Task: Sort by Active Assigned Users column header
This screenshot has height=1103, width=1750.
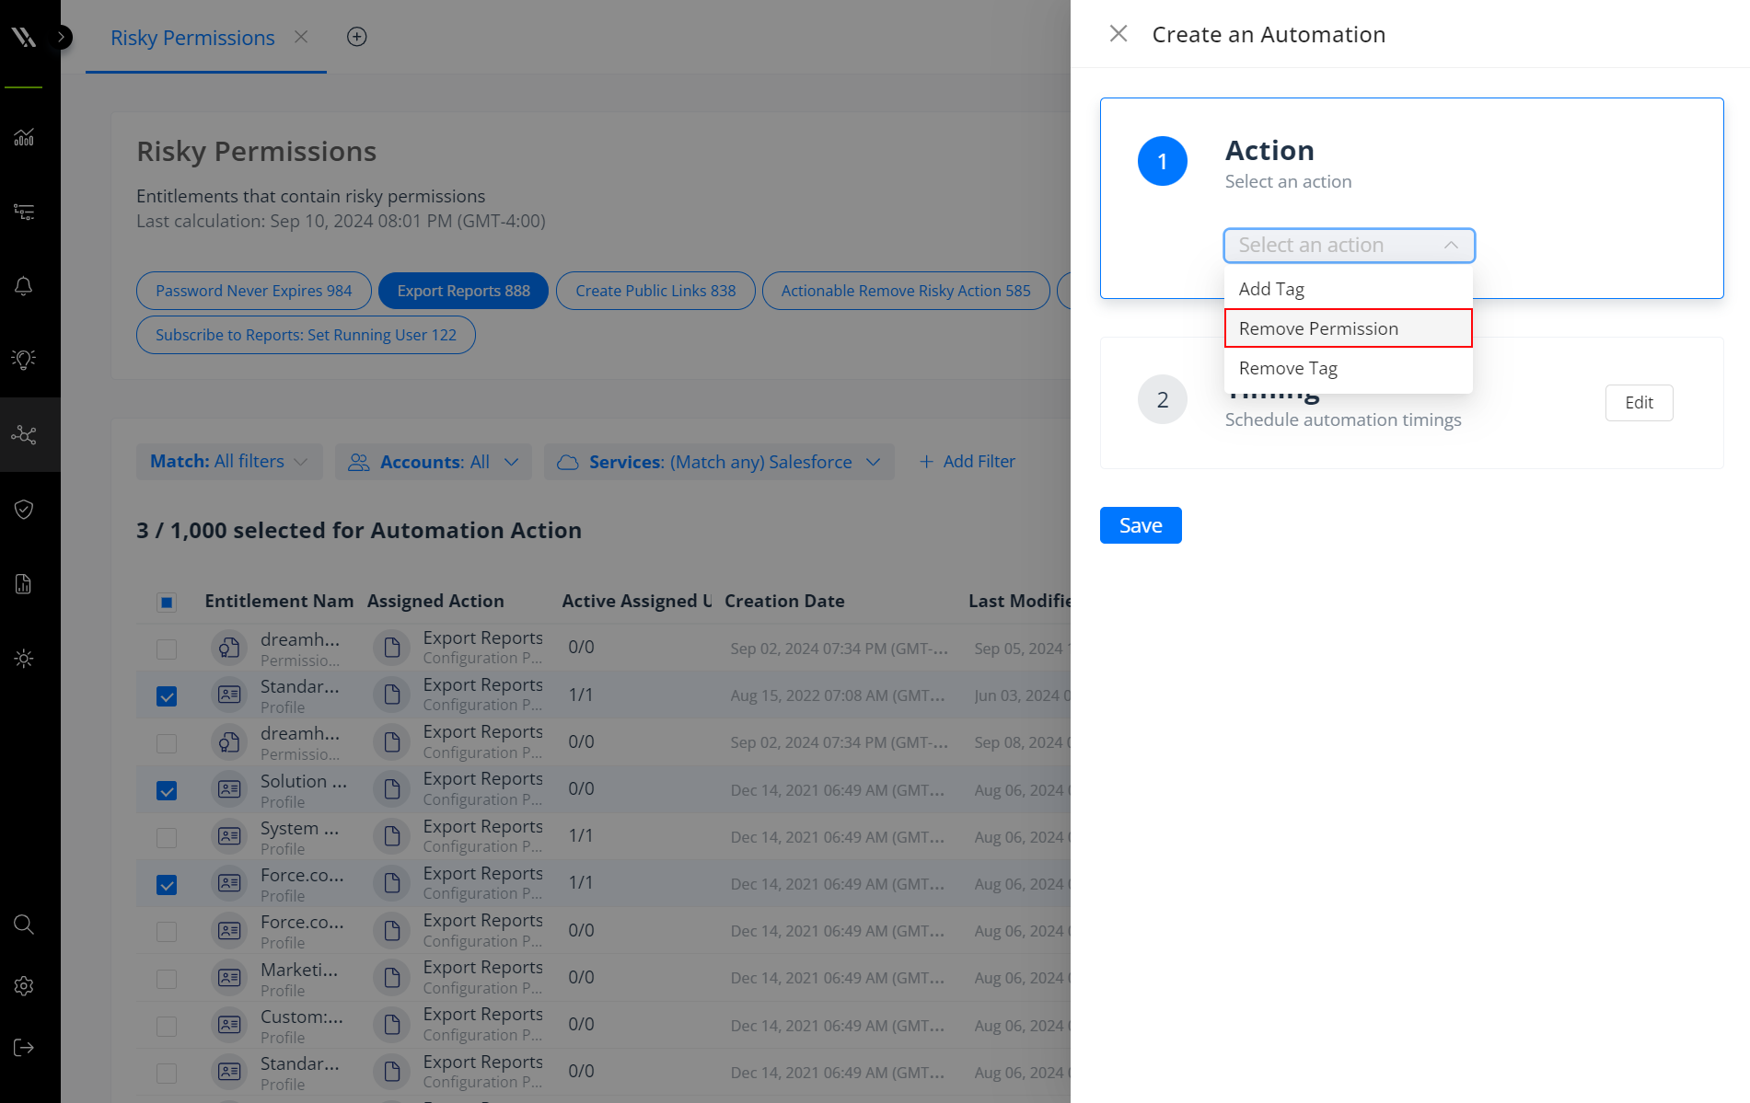Action: pyautogui.click(x=637, y=601)
